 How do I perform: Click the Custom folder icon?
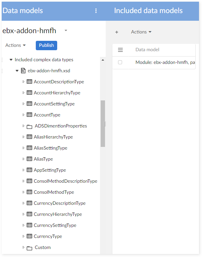pyautogui.click(x=29, y=248)
